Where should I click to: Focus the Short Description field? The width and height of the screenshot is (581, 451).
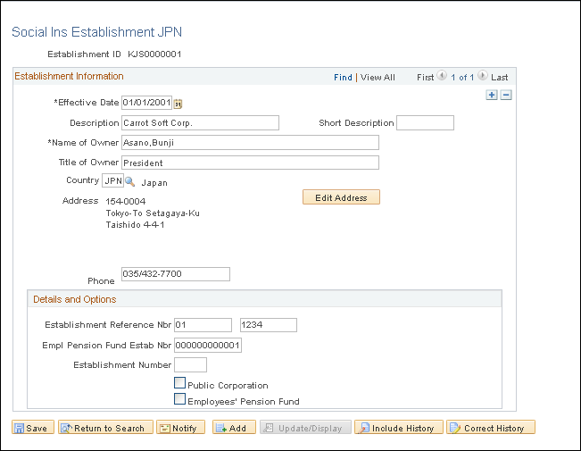425,123
